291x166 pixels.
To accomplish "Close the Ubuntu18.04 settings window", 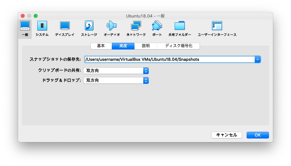I will point(23,16).
